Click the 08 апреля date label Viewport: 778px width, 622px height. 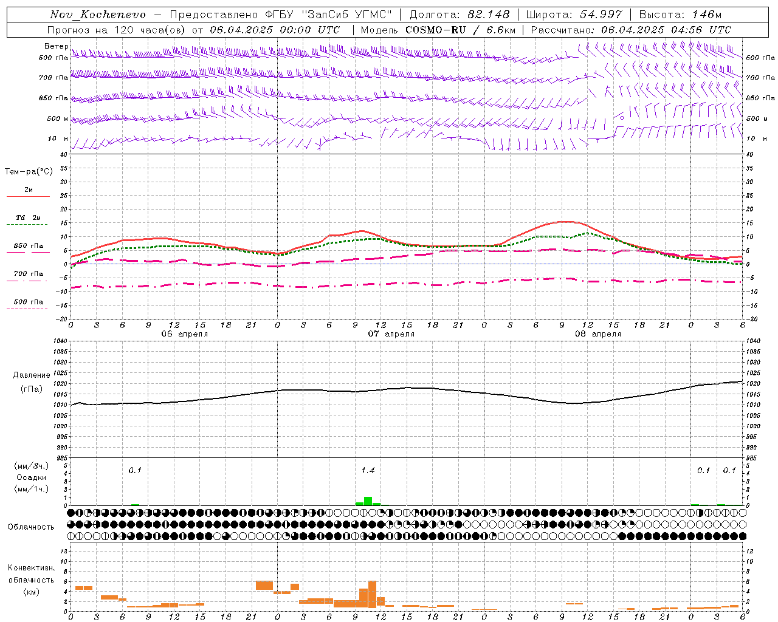point(598,334)
